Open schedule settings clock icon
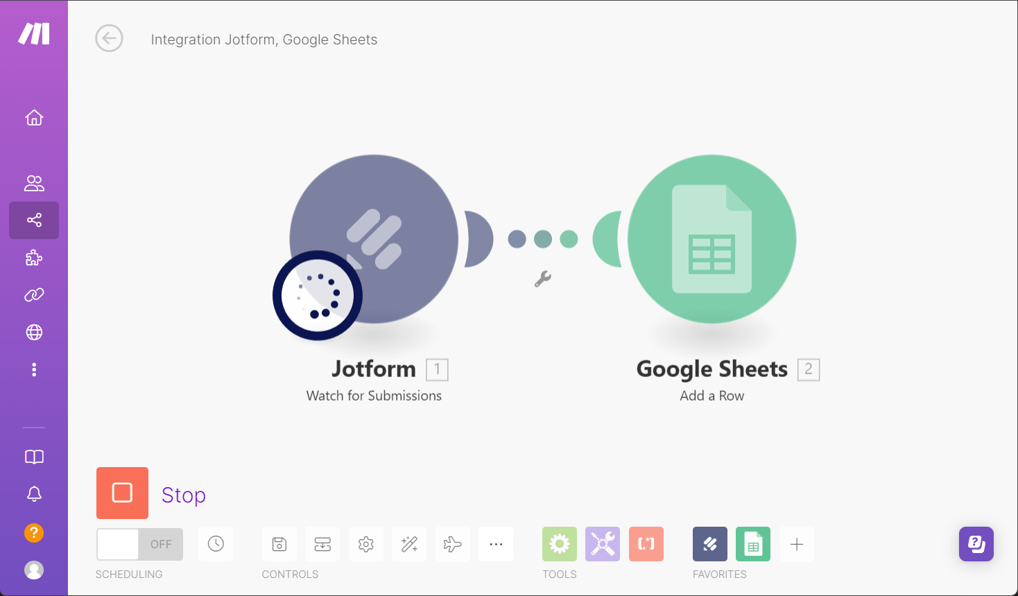Image resolution: width=1018 pixels, height=596 pixels. (x=216, y=544)
